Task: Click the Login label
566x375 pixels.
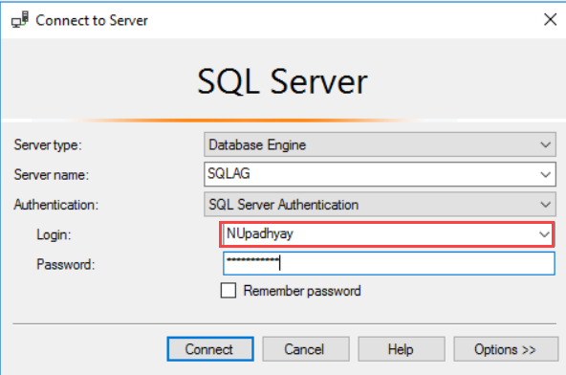Action: (x=54, y=234)
